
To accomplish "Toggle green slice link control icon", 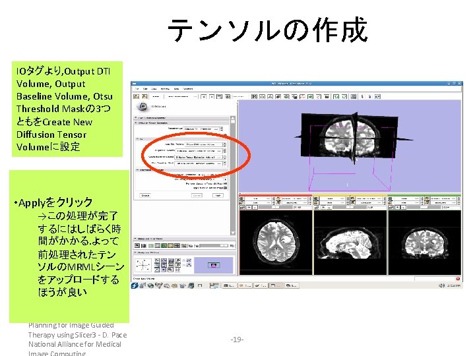I will pos(391,208).
